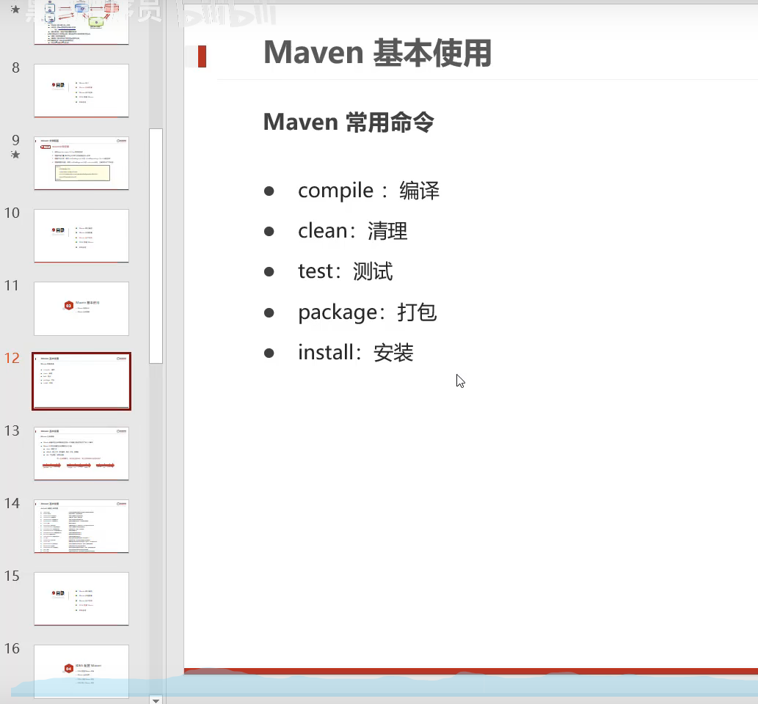Click the subtitle "Maven 常用命令"
758x704 pixels.
(x=349, y=122)
